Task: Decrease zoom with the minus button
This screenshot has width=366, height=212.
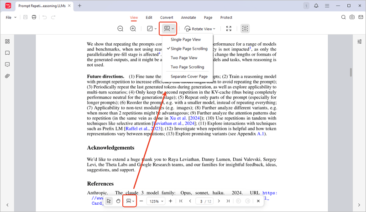Action: point(141,201)
